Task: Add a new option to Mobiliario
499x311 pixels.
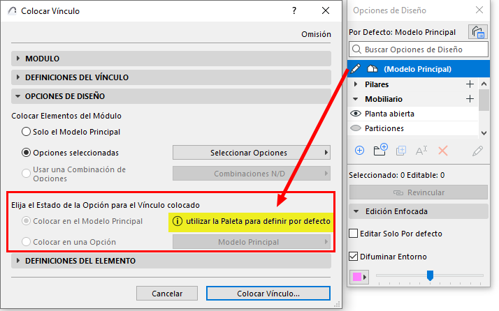Action: [x=470, y=99]
